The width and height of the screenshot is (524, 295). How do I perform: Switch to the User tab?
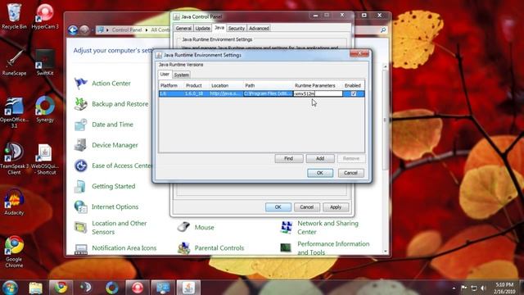[165, 74]
